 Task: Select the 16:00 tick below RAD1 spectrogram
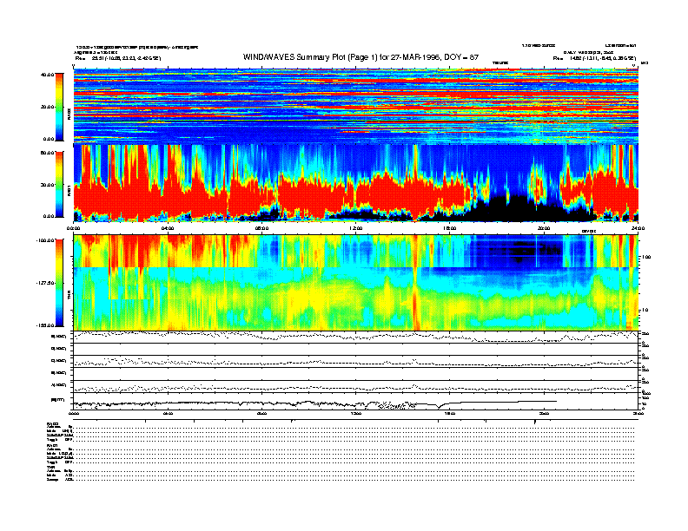449,228
